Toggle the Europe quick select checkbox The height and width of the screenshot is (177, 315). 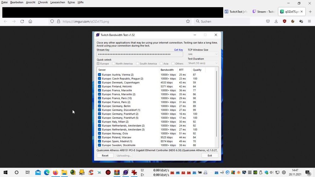click(98, 64)
